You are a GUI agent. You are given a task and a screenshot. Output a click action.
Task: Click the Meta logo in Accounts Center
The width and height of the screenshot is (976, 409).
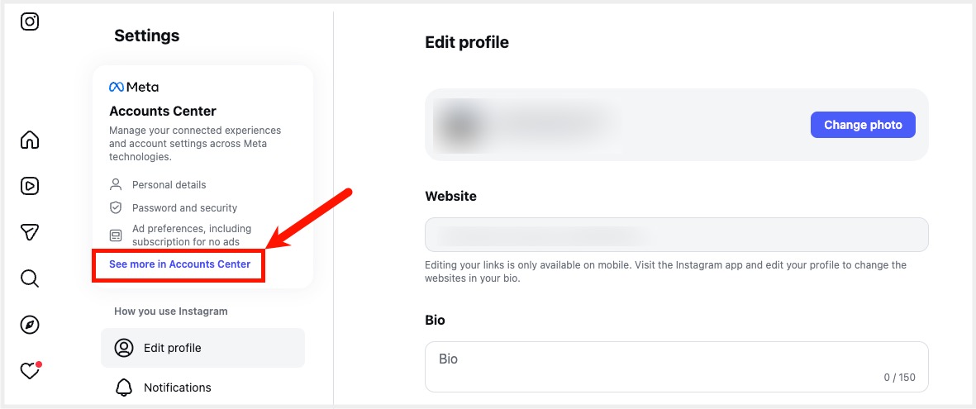tap(134, 87)
